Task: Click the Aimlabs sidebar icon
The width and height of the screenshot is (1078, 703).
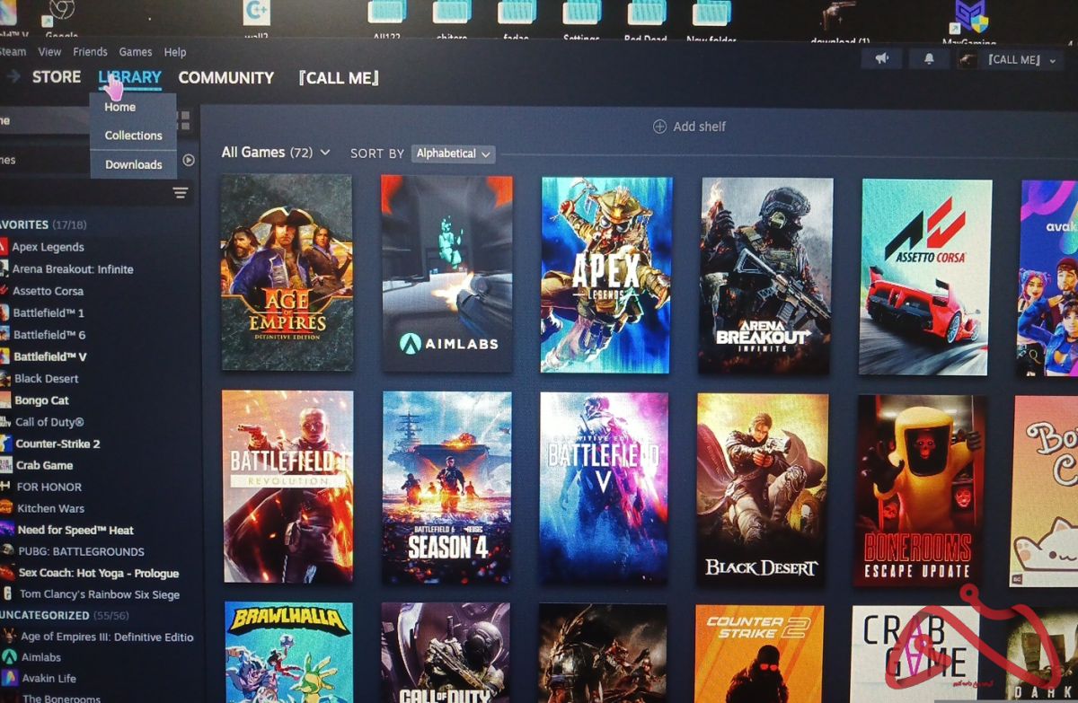Action: [x=10, y=657]
